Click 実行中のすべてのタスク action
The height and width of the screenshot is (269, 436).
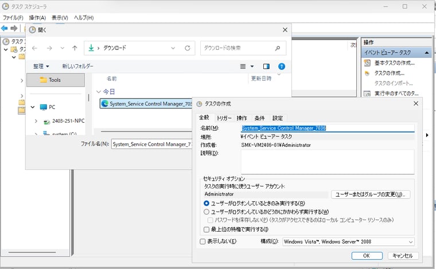point(396,93)
